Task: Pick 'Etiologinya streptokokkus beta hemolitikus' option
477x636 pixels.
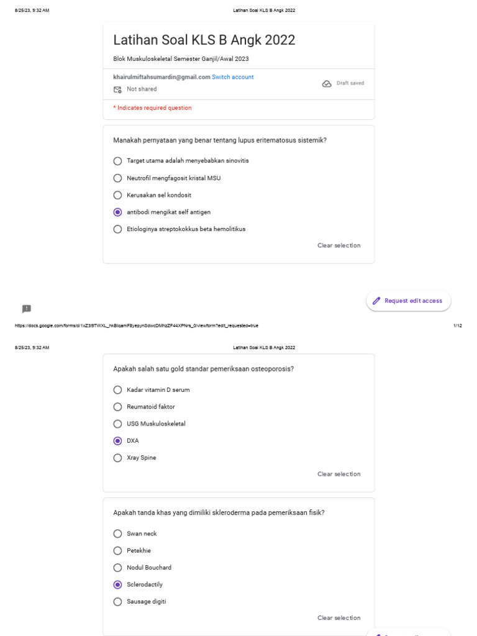Action: click(x=118, y=229)
